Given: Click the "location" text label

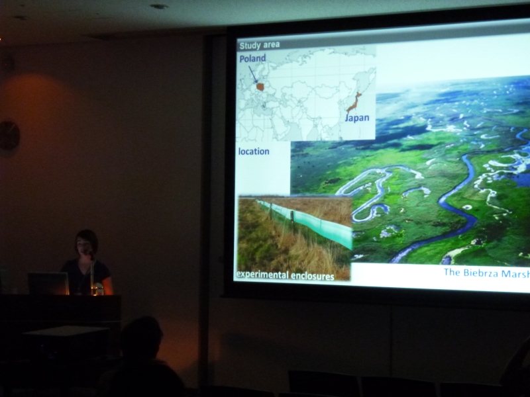Looking at the screenshot, I should tap(254, 152).
